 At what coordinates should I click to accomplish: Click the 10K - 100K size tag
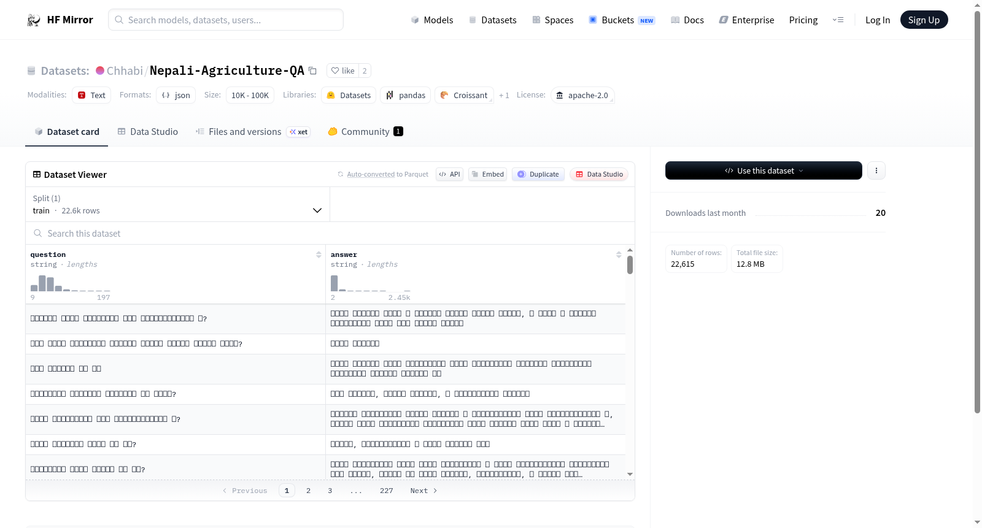pos(250,95)
